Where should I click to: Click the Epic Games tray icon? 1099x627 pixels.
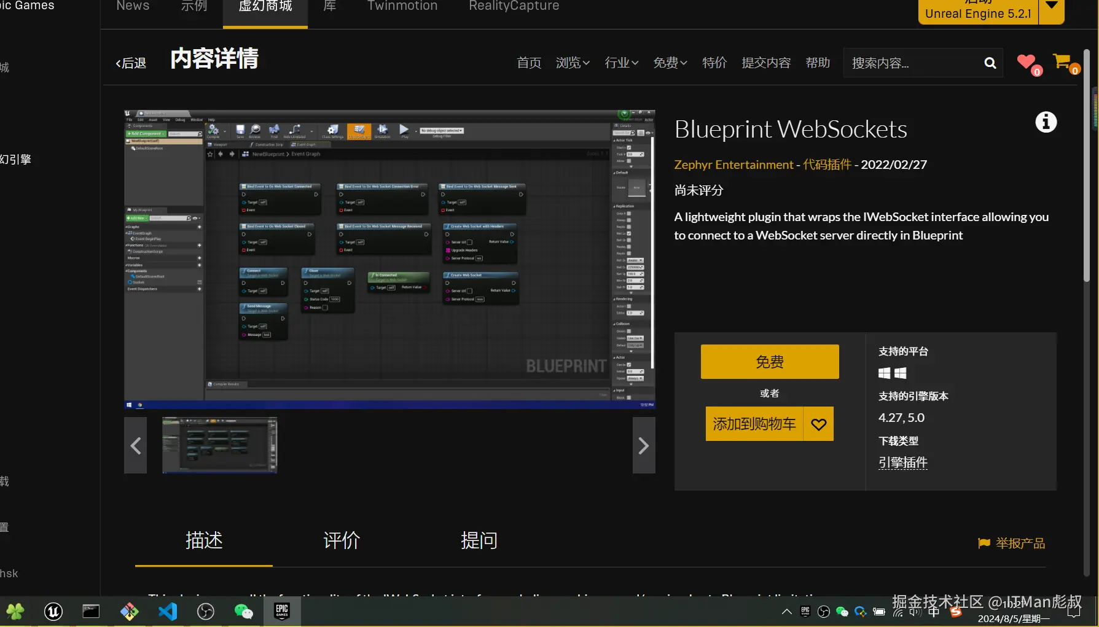coord(805,612)
